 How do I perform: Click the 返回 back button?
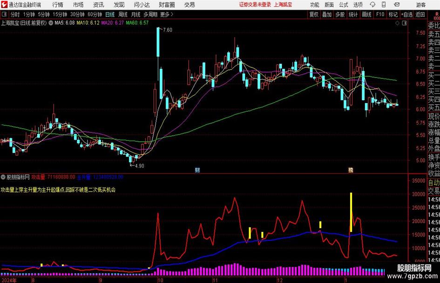420,14
